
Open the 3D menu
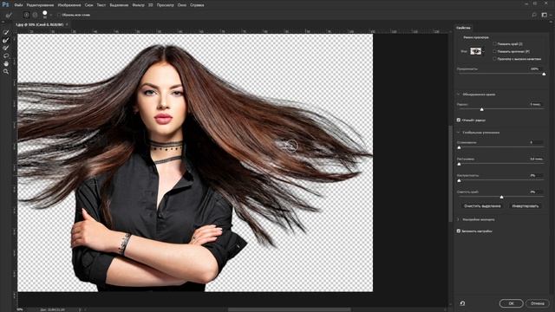click(x=151, y=5)
